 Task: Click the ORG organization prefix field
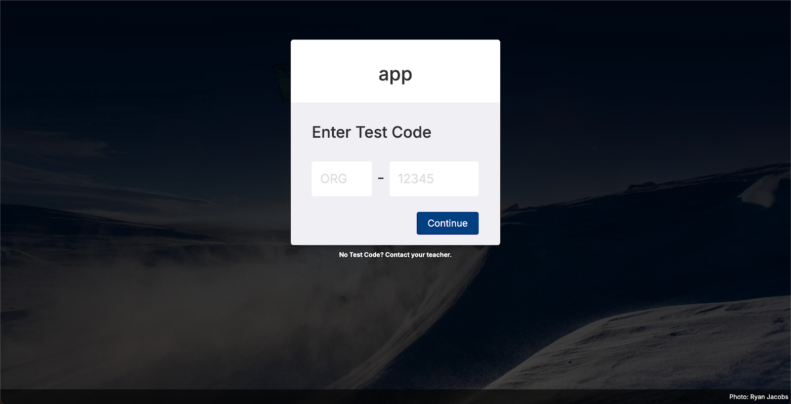342,179
